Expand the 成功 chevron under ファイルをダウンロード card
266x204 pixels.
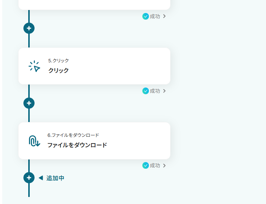[164, 165]
